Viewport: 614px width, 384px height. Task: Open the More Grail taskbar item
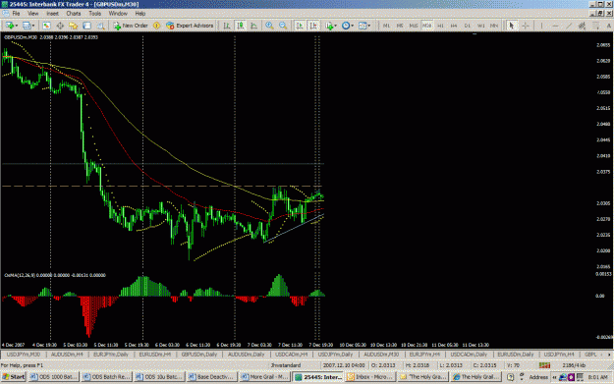click(x=264, y=377)
